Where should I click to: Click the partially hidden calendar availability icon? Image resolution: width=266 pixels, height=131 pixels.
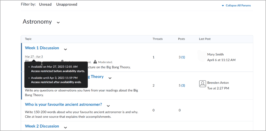coord(26,61)
